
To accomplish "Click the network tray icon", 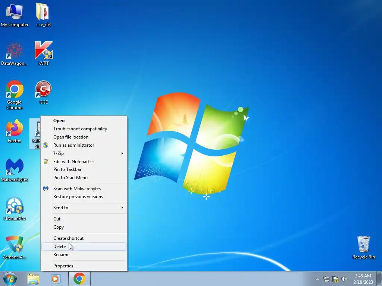I will coord(326,279).
